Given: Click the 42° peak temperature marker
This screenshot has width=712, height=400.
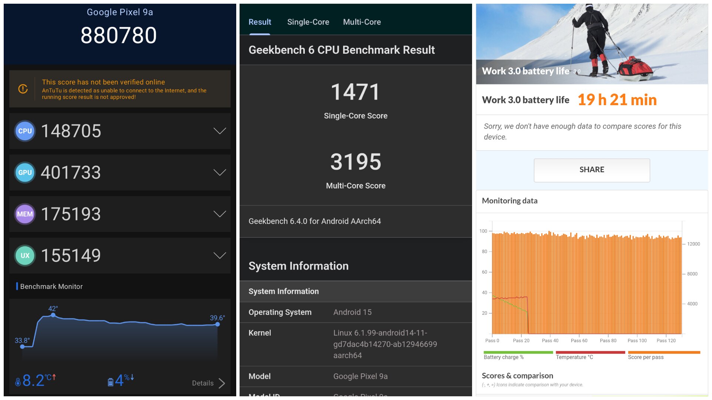Looking at the screenshot, I should tap(53, 315).
